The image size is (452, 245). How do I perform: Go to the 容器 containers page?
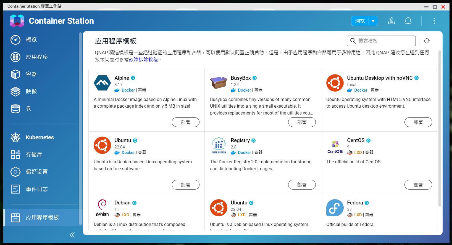31,74
